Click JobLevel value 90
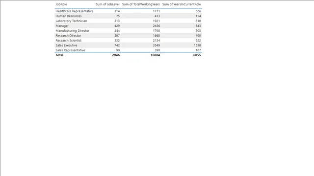Viewport: 314px width, 176px height. [118, 50]
